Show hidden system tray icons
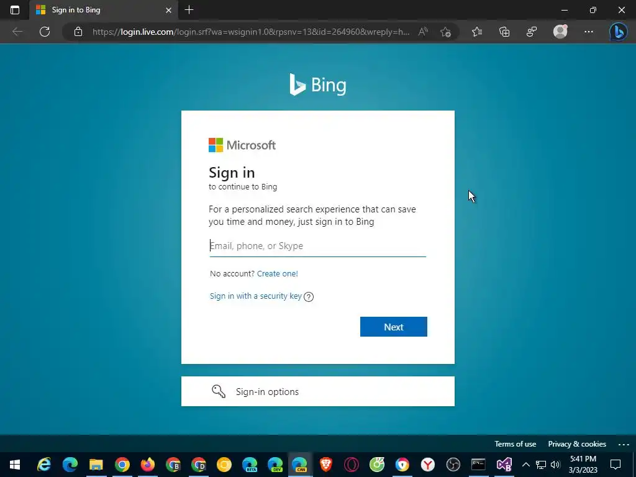Viewport: 636px width, 477px height. point(525,465)
